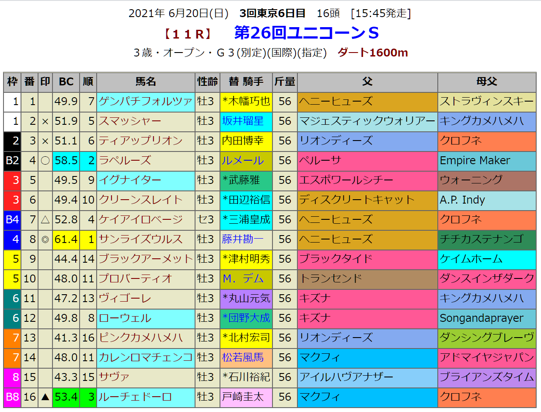This screenshot has width=541, height=412.
Task: Open サンライズウルス horse details
Action: coord(141,239)
